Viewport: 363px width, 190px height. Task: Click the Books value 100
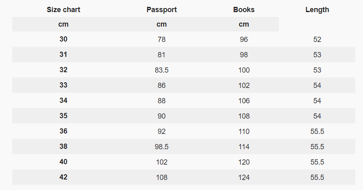click(244, 70)
